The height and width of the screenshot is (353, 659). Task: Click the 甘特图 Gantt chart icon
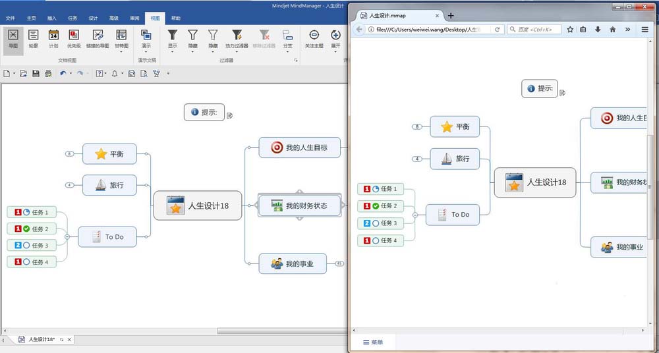coord(121,36)
